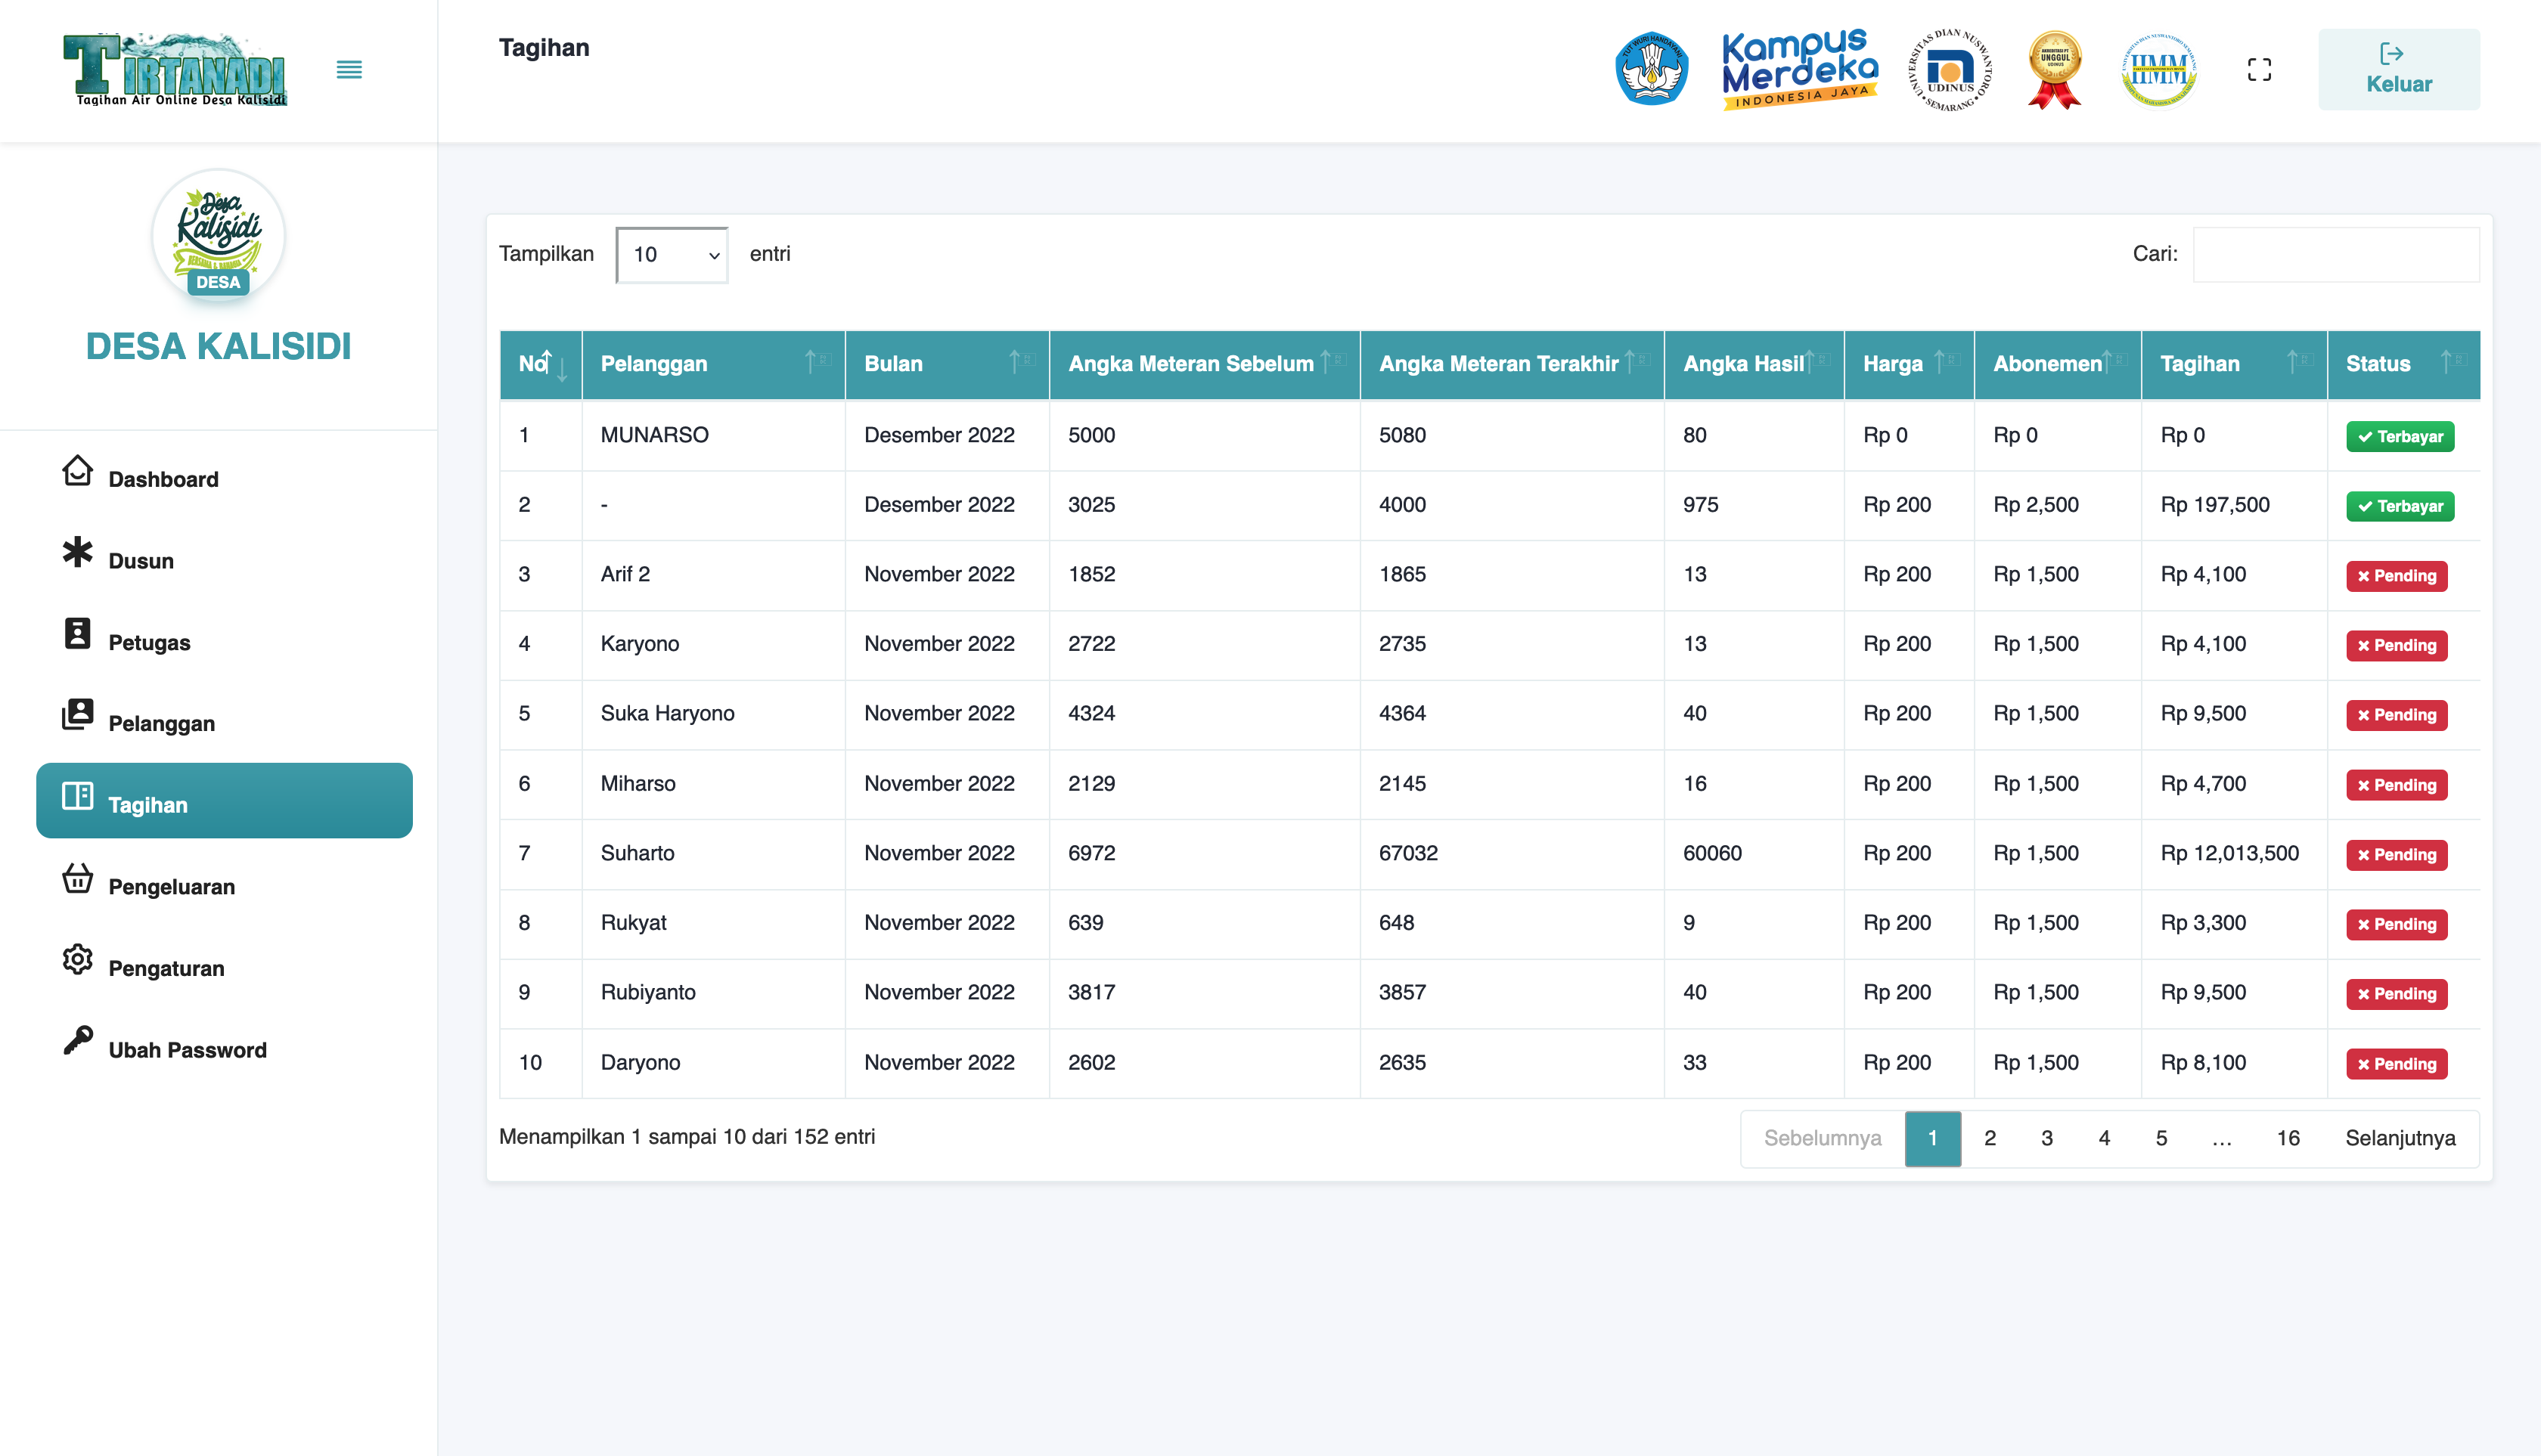Open the Ubah Password menu item
Screen dimensions: 2541x1456
(x=224, y=1045)
